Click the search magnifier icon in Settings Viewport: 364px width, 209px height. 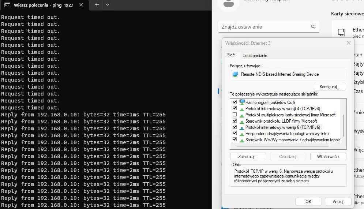click(313, 27)
